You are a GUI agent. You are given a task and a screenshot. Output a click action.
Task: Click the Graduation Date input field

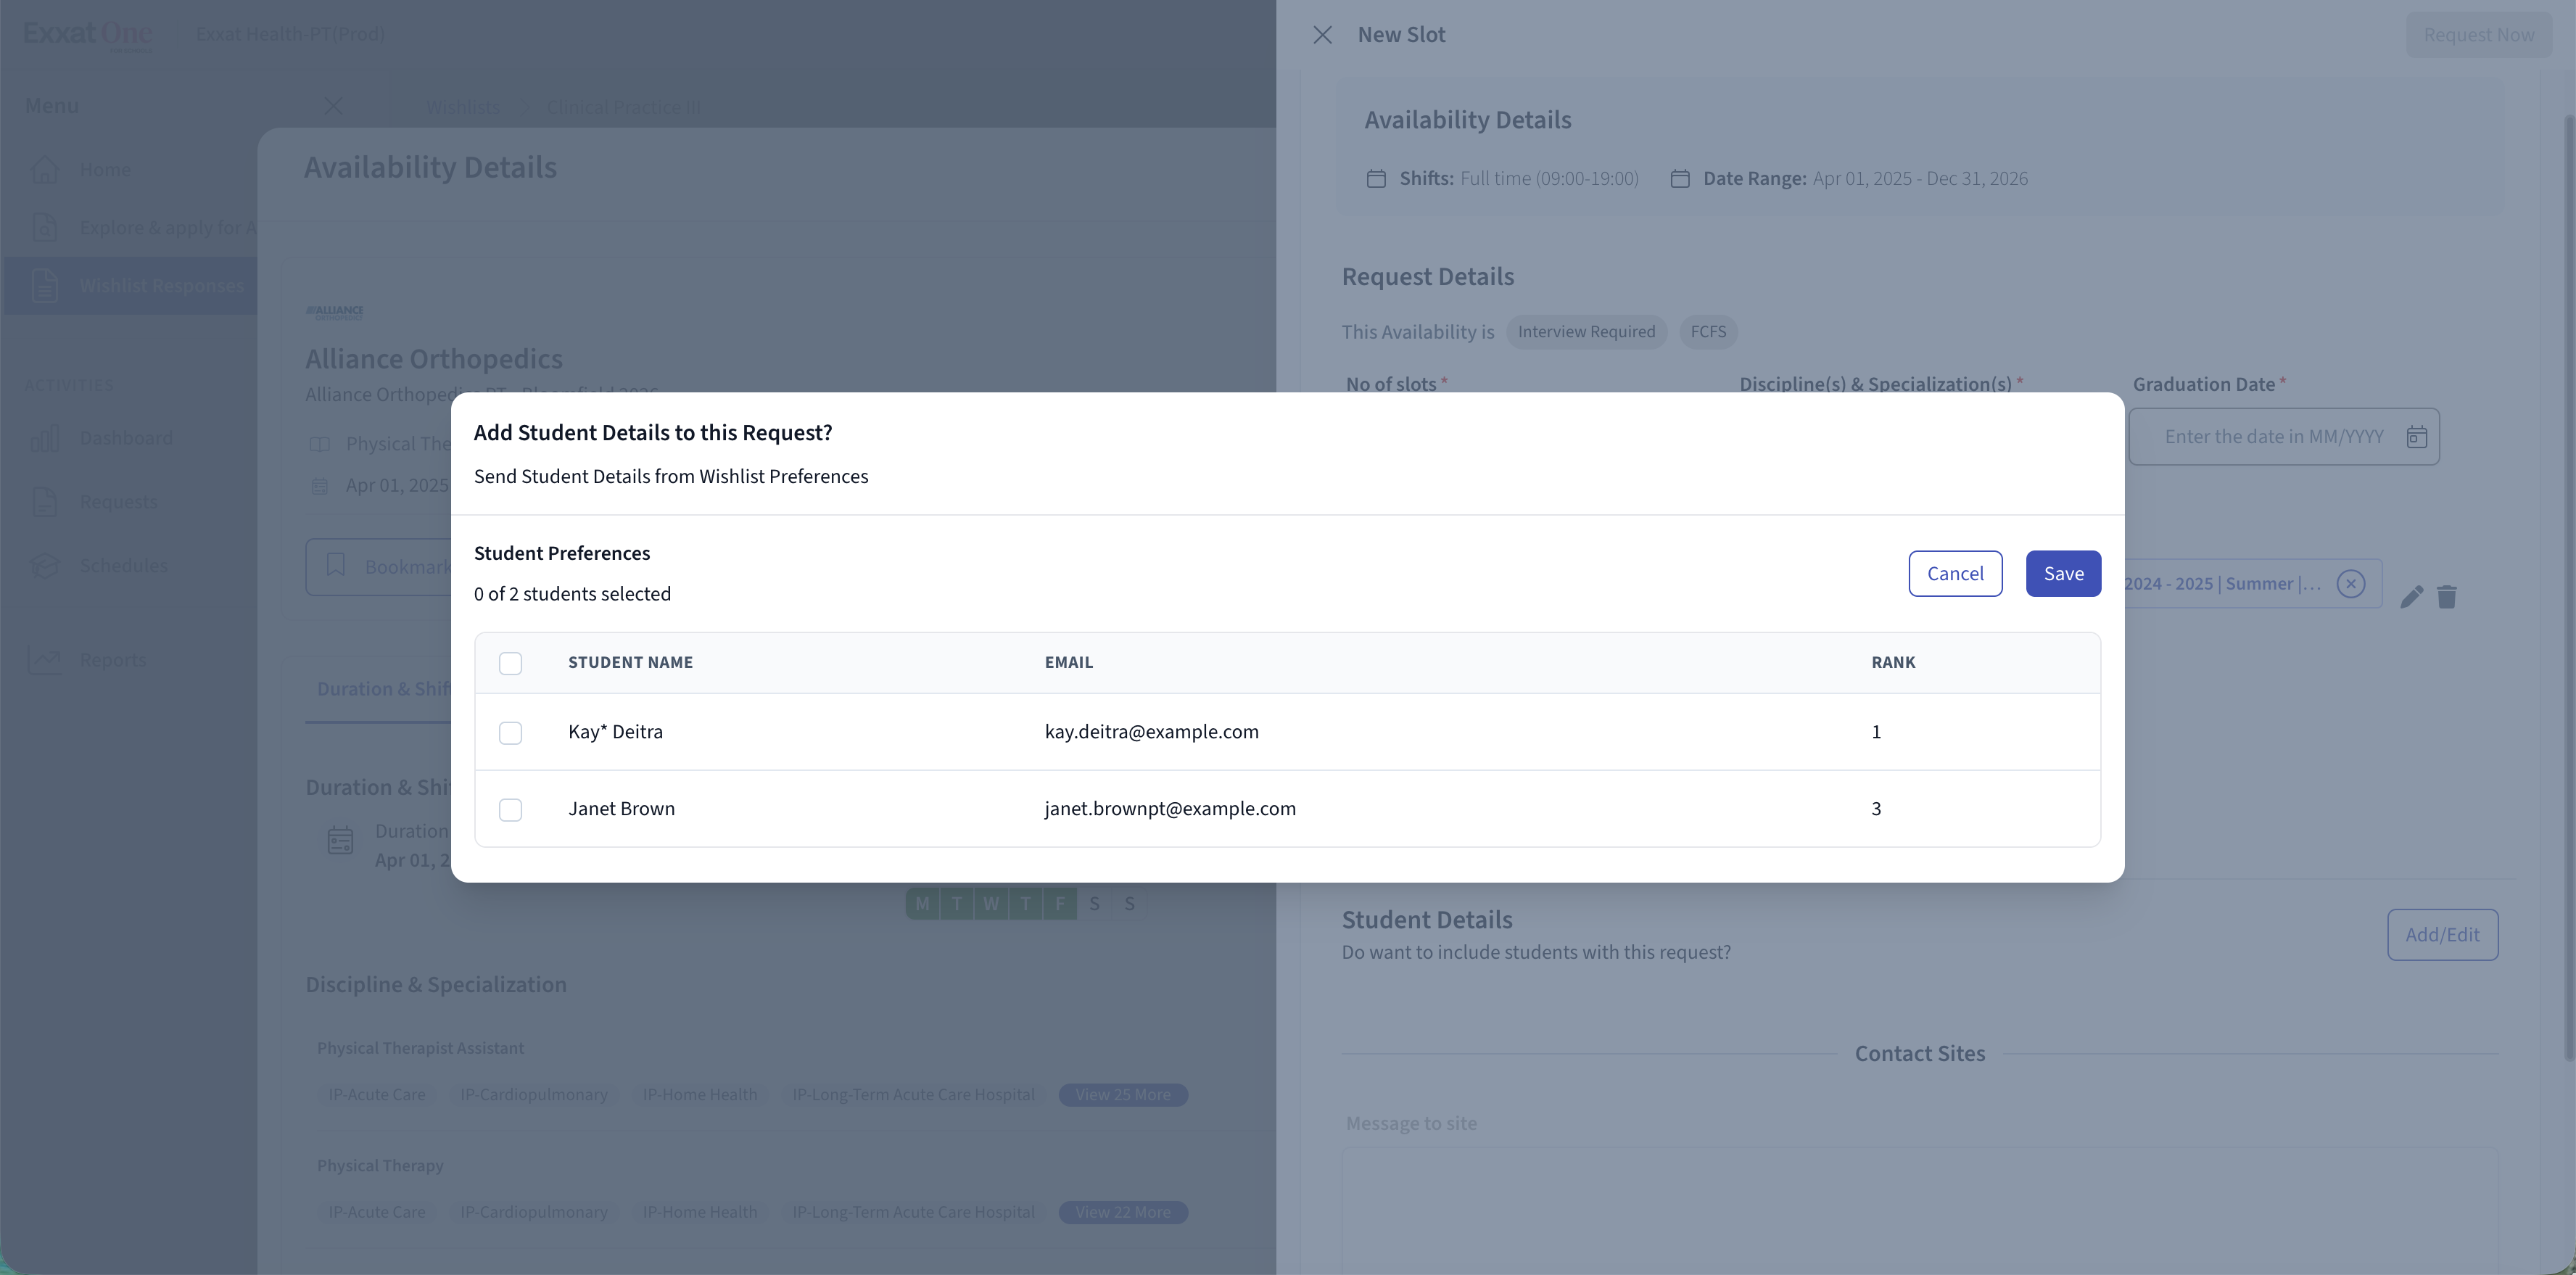(2272, 437)
